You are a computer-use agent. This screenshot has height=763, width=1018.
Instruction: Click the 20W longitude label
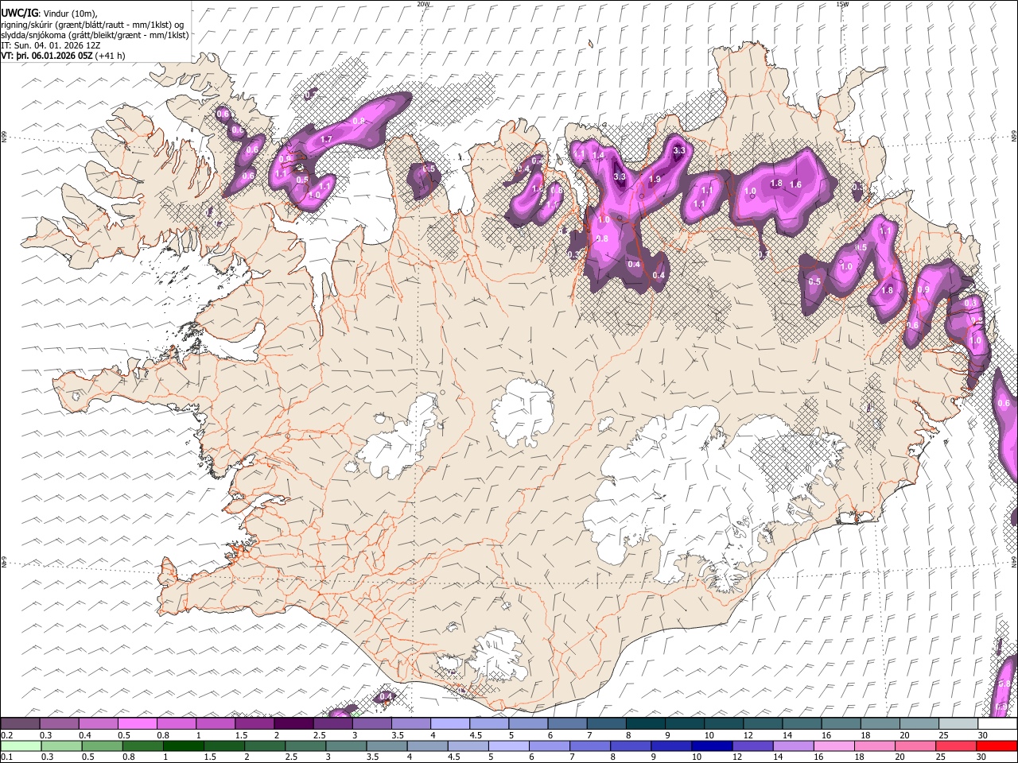[423, 4]
